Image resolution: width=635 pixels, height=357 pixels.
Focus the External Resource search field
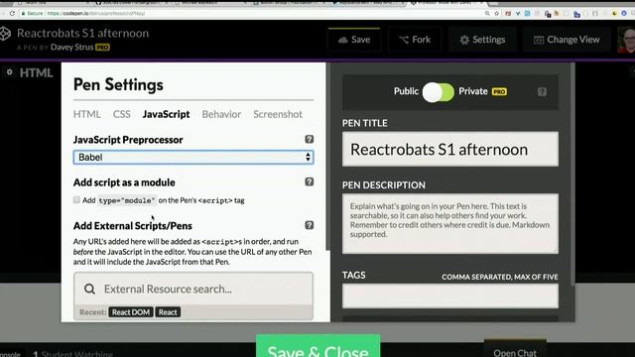(x=193, y=289)
